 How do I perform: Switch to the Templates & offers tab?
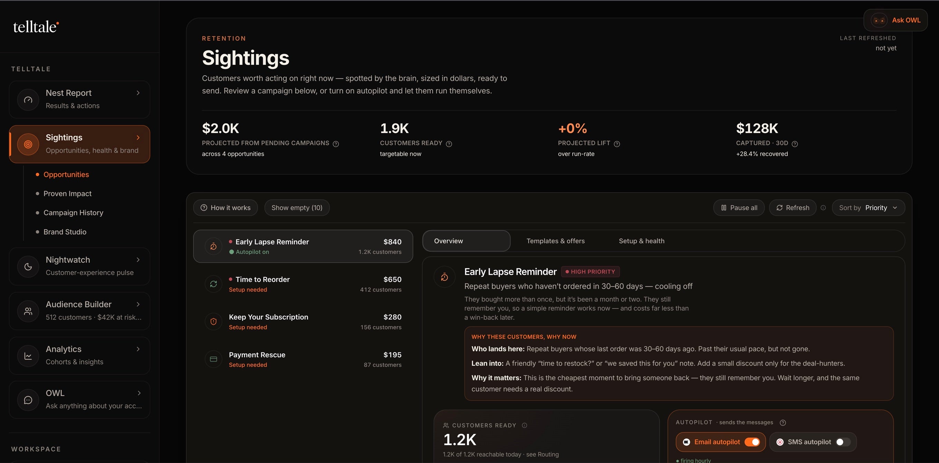point(555,241)
